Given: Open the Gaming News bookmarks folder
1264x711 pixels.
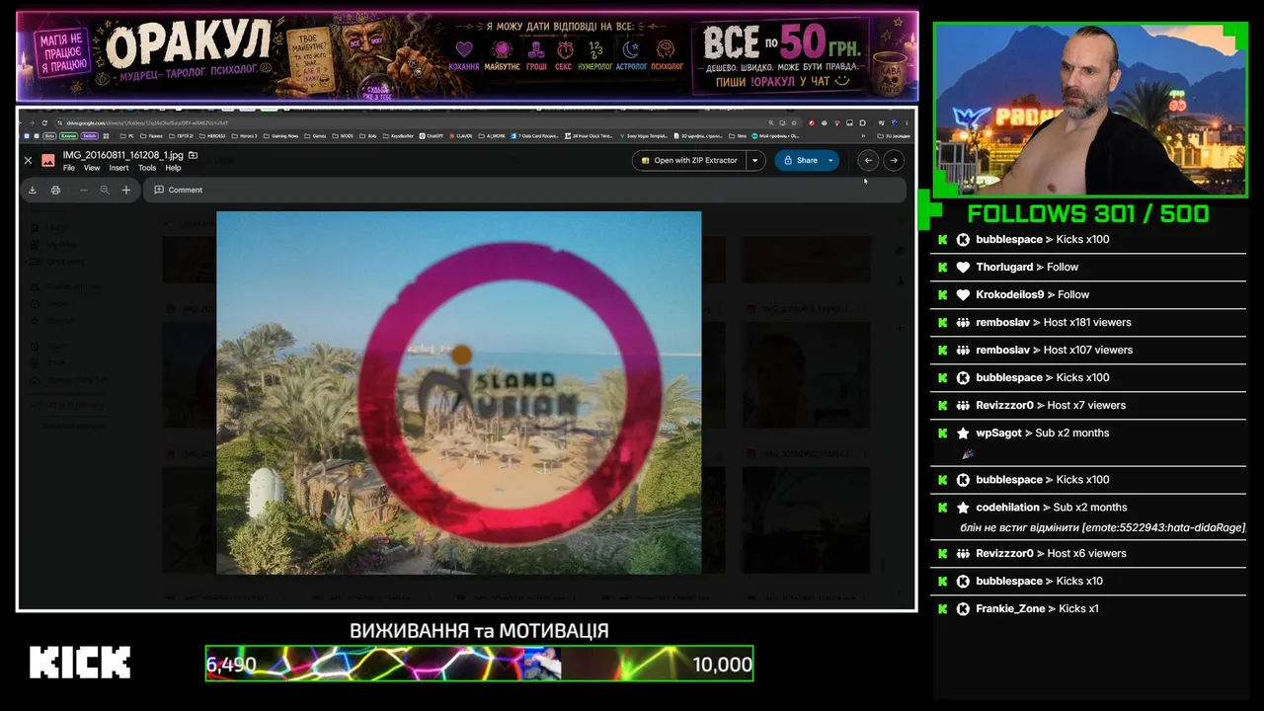Looking at the screenshot, I should coord(280,135).
